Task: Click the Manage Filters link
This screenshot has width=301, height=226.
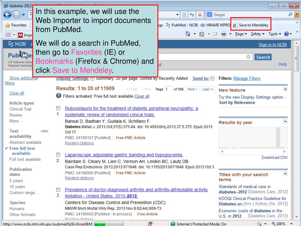Action: tap(247, 78)
